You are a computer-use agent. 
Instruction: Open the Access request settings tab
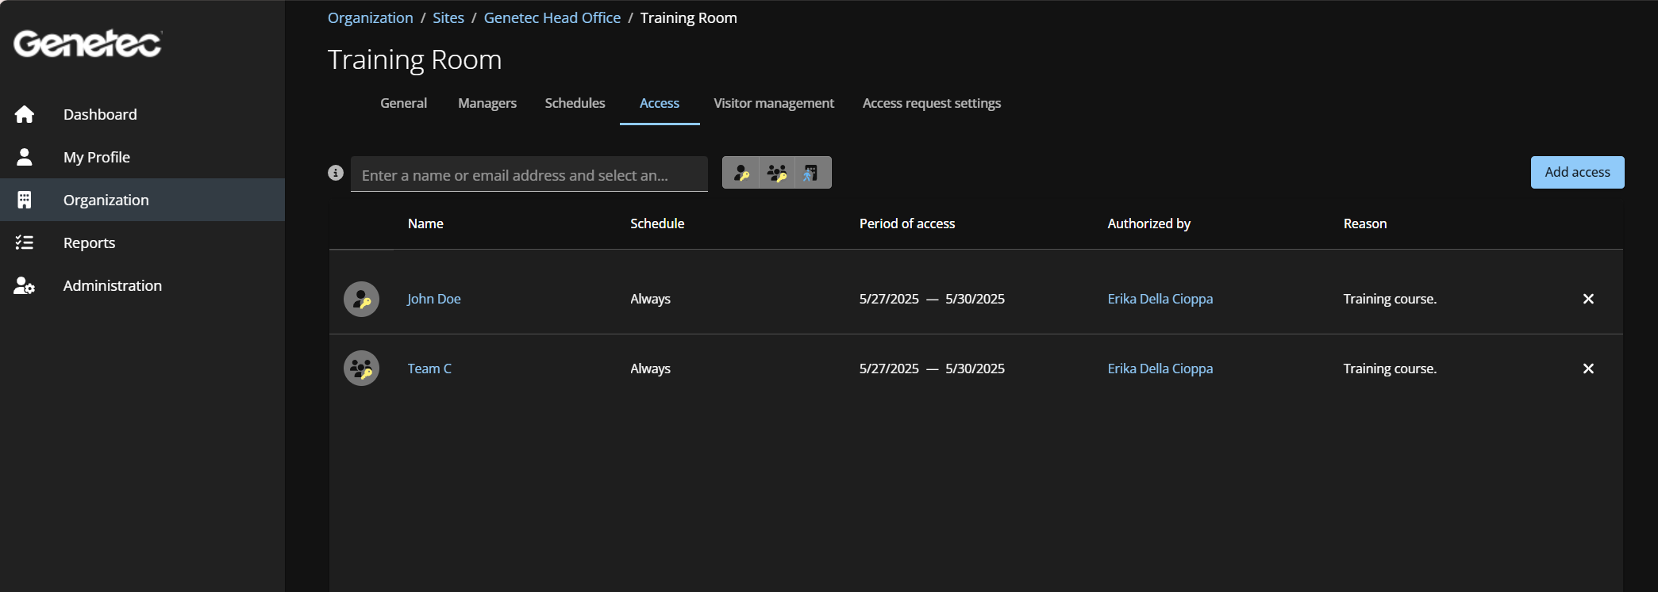click(931, 103)
